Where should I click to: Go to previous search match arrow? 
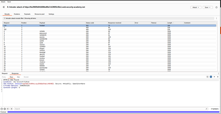(x=8, y=109)
